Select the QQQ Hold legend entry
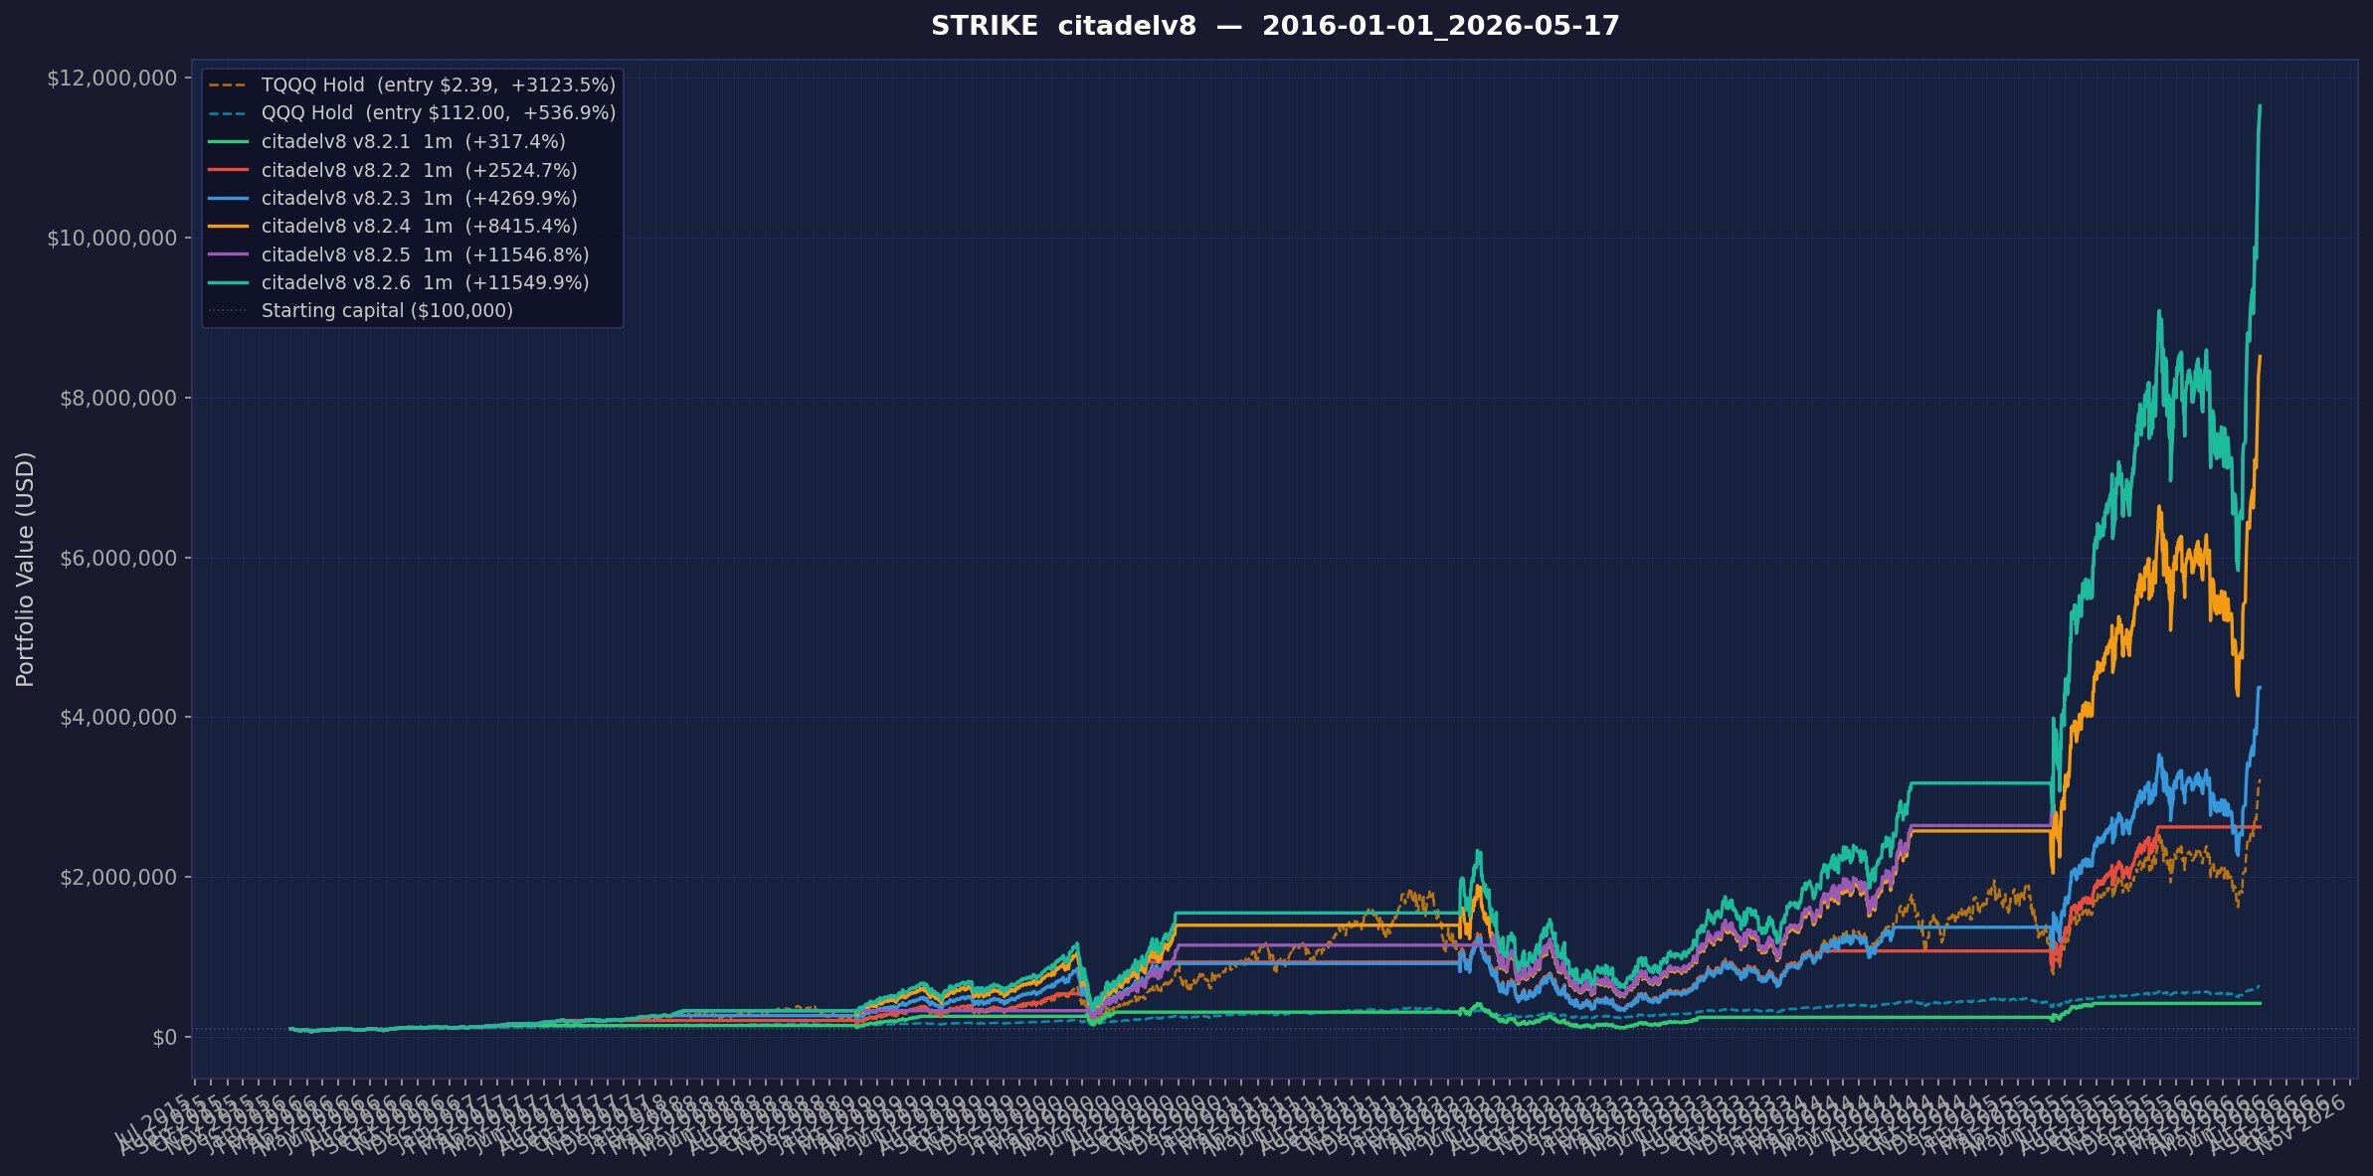 point(412,113)
